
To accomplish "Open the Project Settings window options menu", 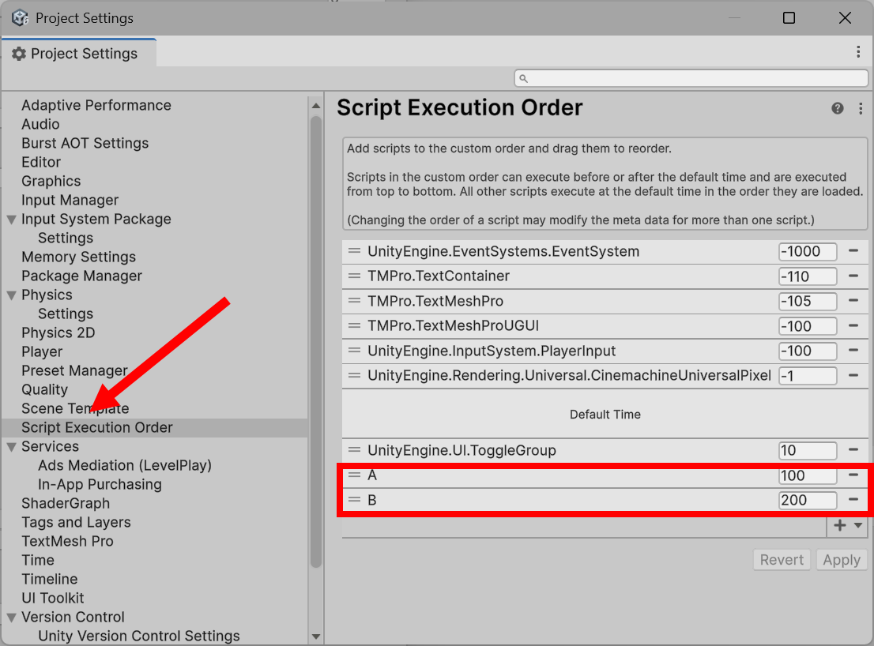I will [x=858, y=52].
